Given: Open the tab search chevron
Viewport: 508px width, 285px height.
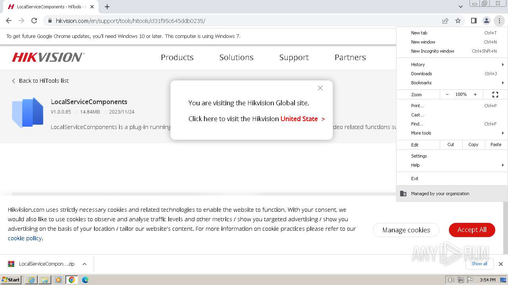Looking at the screenshot, I should tap(460, 7).
